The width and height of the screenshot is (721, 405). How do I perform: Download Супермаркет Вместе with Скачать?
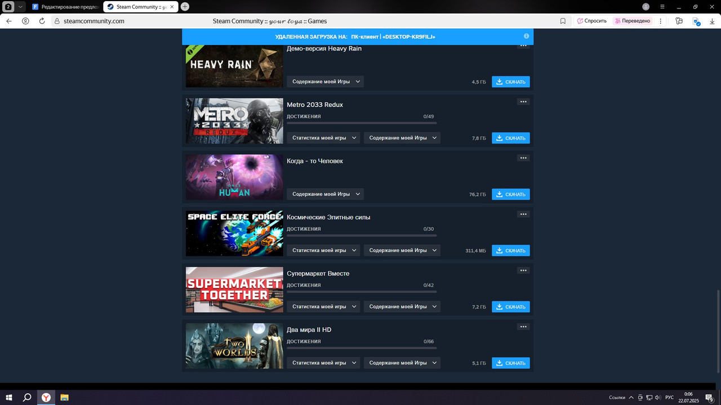click(x=511, y=307)
